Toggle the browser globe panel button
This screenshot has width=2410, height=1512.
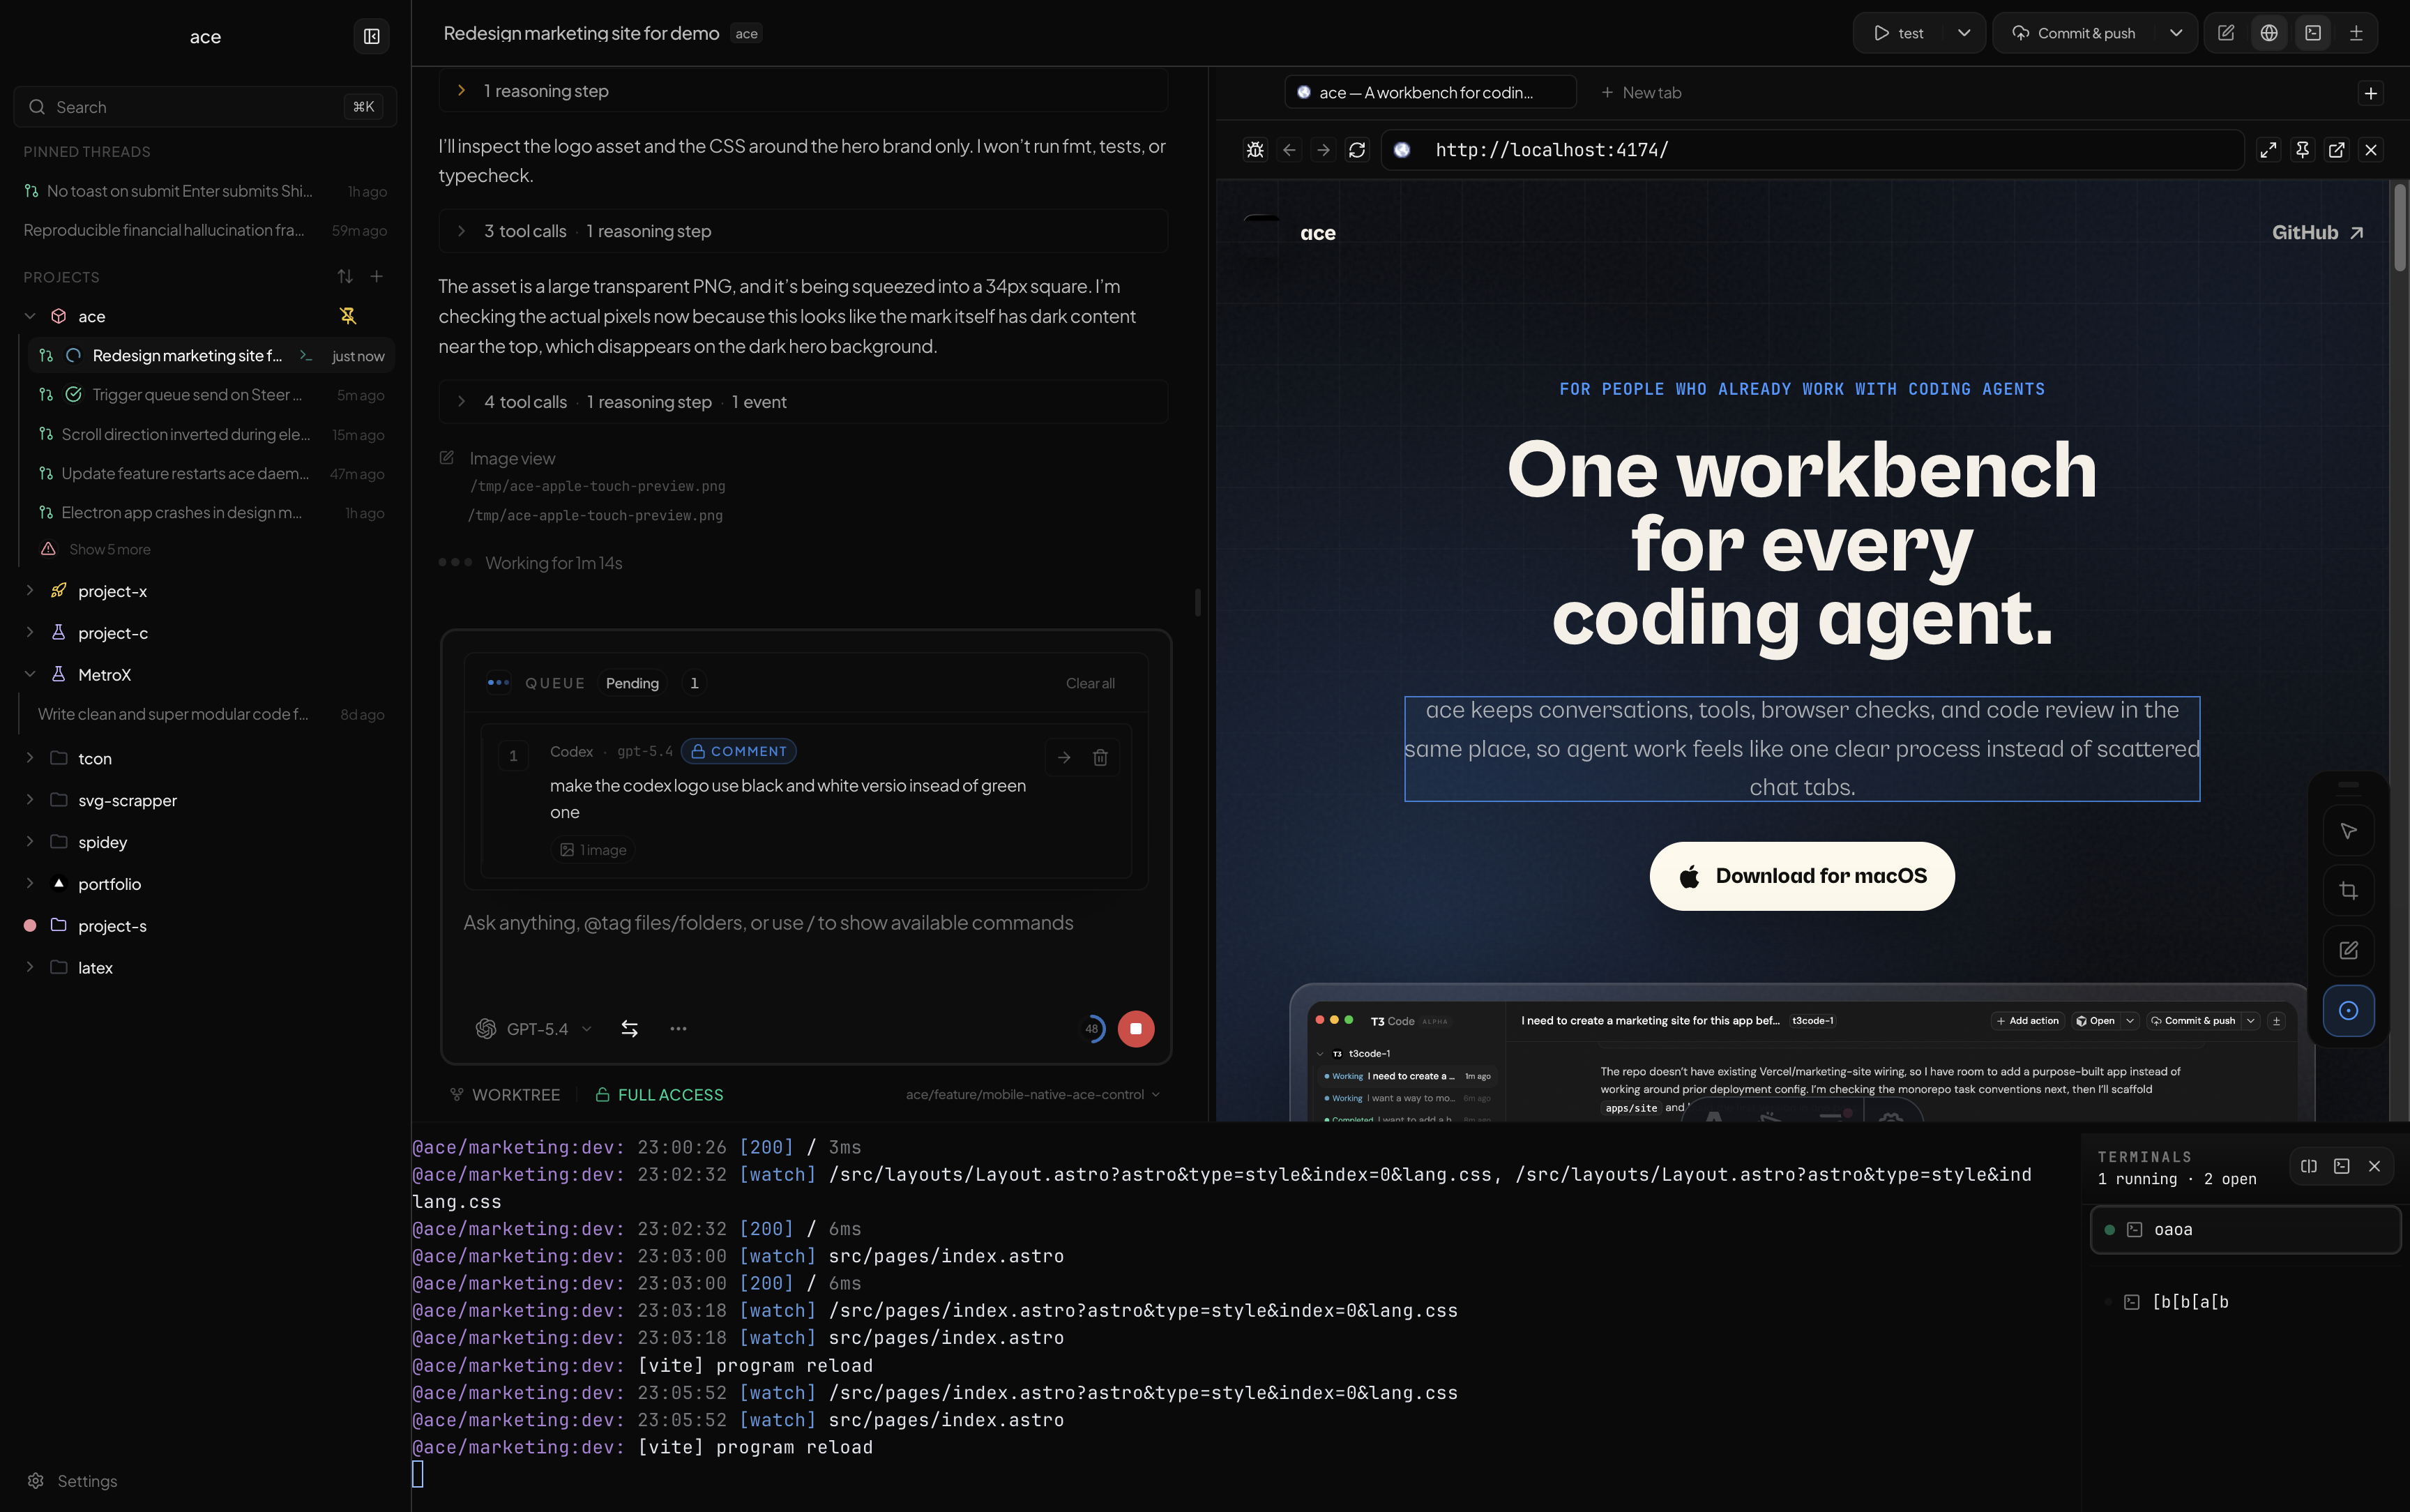[x=2270, y=33]
